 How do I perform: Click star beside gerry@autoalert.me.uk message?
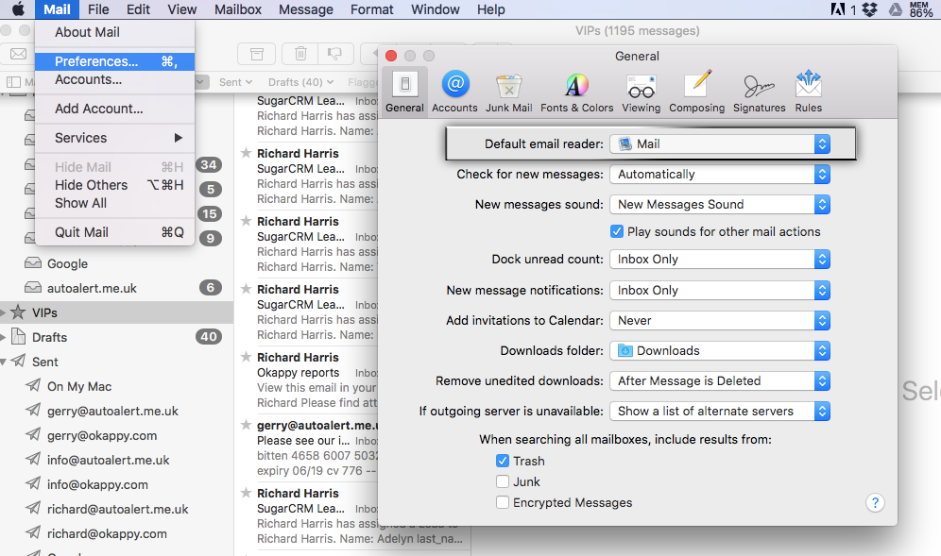pos(246,425)
